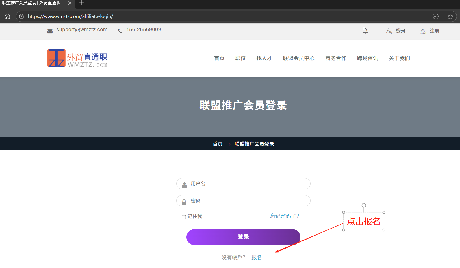The height and width of the screenshot is (268, 460).
Task: Click the lock icon in the address bar
Action: point(21,16)
